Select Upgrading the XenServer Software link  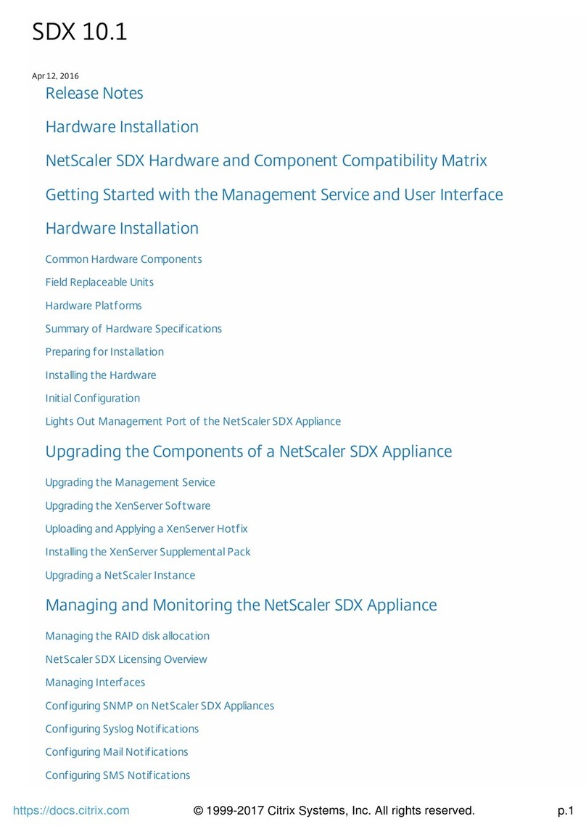[128, 506]
